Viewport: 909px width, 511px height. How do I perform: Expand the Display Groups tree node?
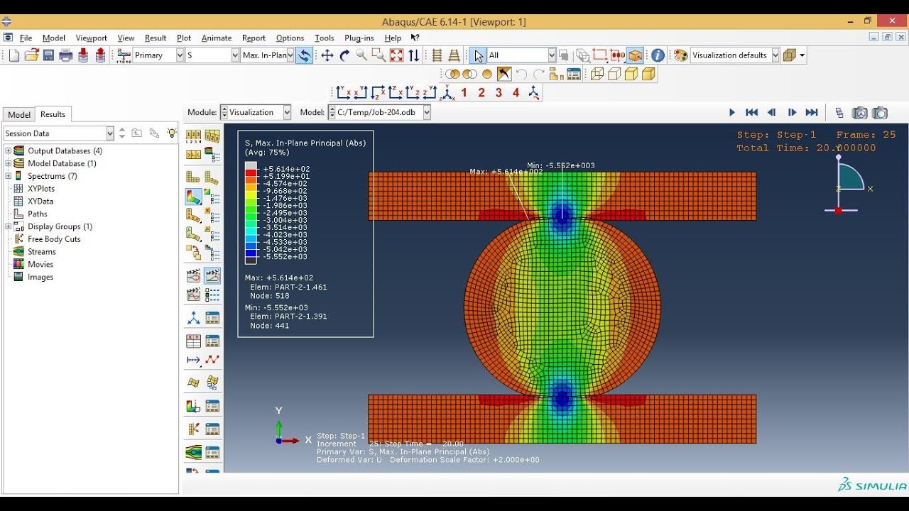pyautogui.click(x=9, y=226)
